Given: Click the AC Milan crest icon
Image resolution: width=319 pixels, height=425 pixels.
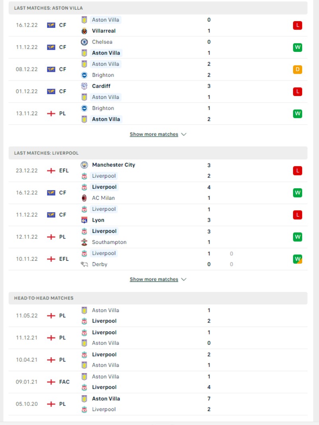Looking at the screenshot, I should 84,198.
